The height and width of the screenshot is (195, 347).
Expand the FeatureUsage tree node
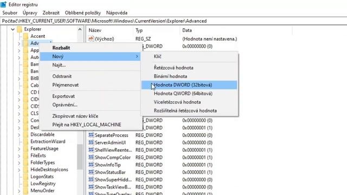19,149
